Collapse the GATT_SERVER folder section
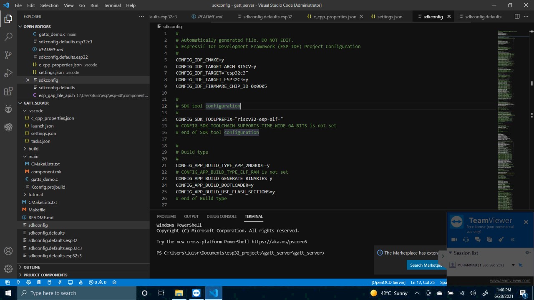Image resolution: width=534 pixels, height=300 pixels. (20, 103)
